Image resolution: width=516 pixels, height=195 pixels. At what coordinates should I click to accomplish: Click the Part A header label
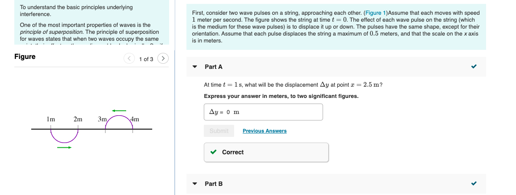tap(213, 67)
